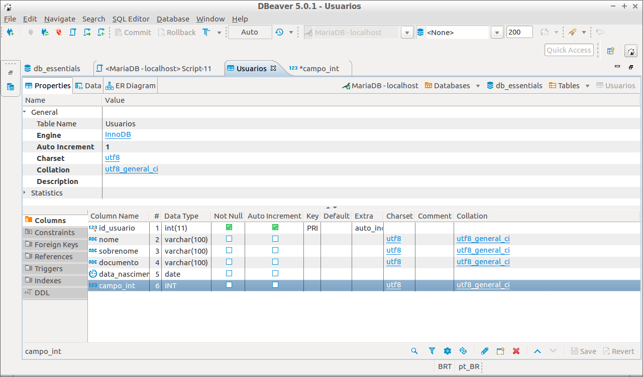
Task: Click the InnoDB engine link
Action: click(118, 135)
